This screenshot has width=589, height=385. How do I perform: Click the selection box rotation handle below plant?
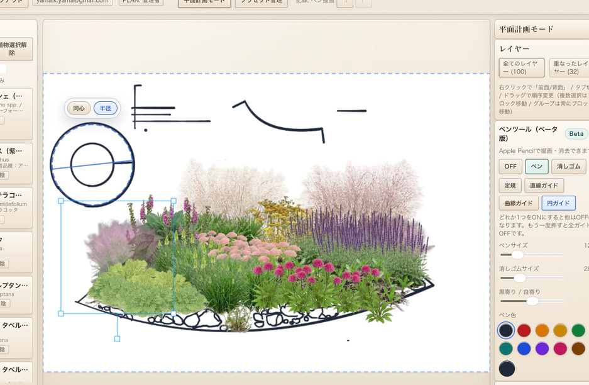tap(117, 339)
